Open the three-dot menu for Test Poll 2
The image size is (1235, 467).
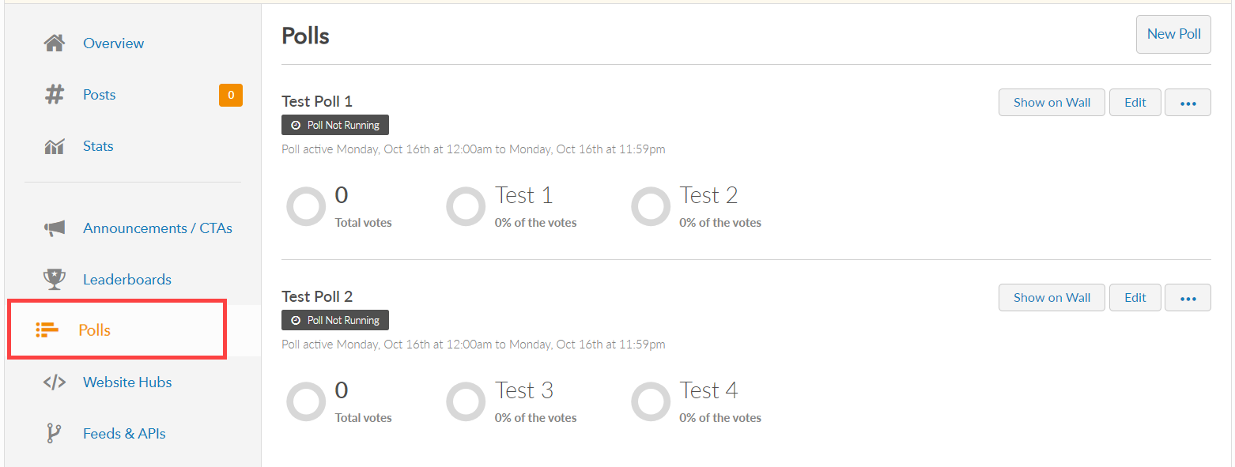coord(1188,298)
